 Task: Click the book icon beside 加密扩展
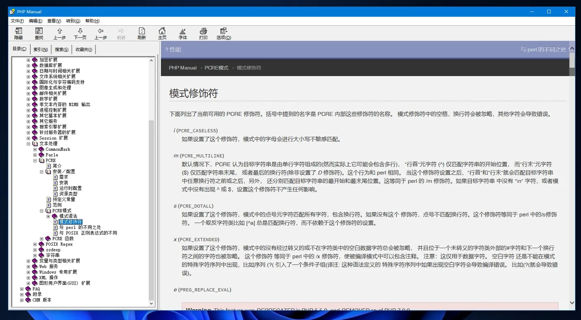coord(35,60)
